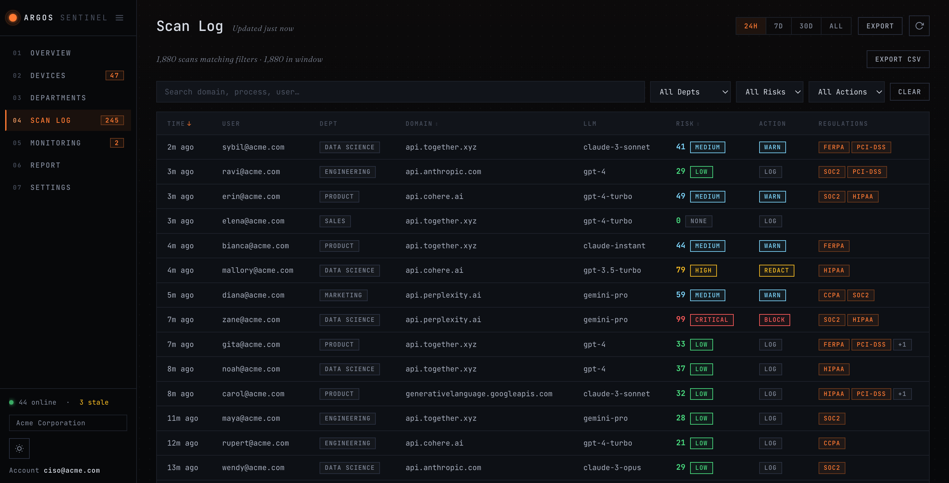
Task: Click LOW risk badge in maya row
Action: pyautogui.click(x=701, y=419)
